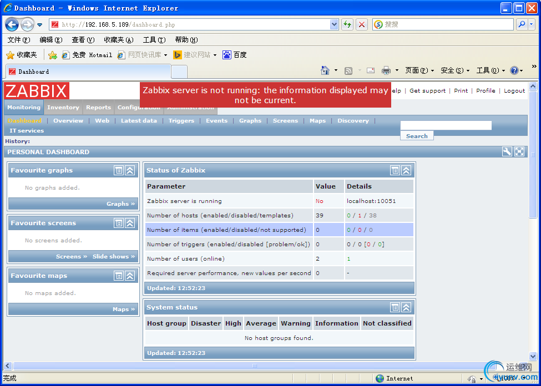Collapse the Status of Zabbix widget
Image resolution: width=541 pixels, height=386 pixels.
pyautogui.click(x=406, y=170)
